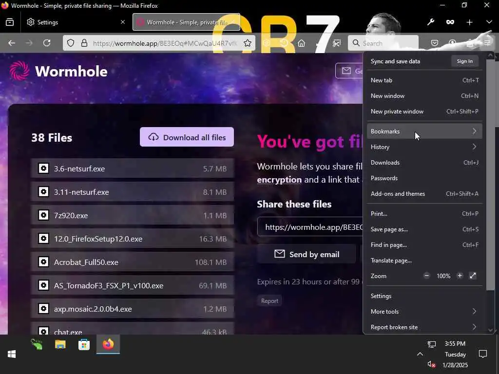
Task: Show hidden system tray icons
Action: [x=420, y=354]
